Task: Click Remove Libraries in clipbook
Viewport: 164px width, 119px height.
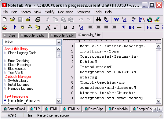Action: (20, 88)
